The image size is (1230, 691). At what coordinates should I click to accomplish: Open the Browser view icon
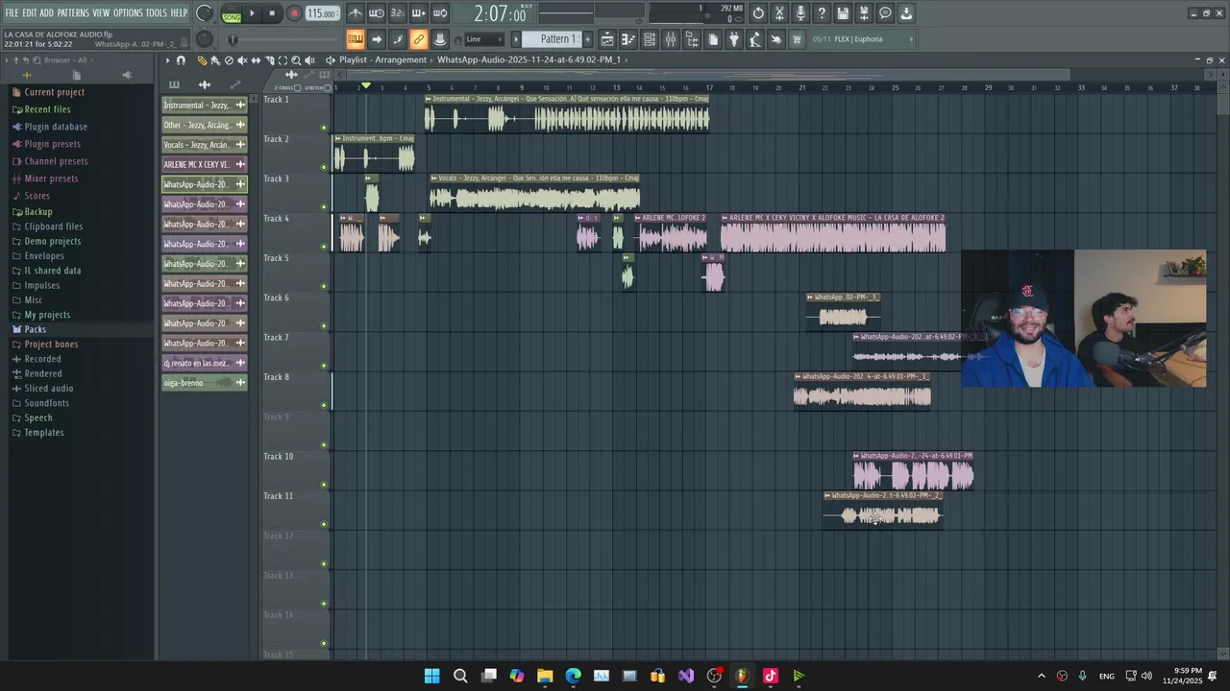692,39
